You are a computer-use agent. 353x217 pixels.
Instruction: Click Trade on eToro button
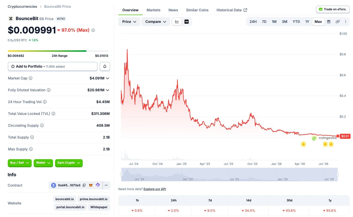pyautogui.click(x=333, y=9)
